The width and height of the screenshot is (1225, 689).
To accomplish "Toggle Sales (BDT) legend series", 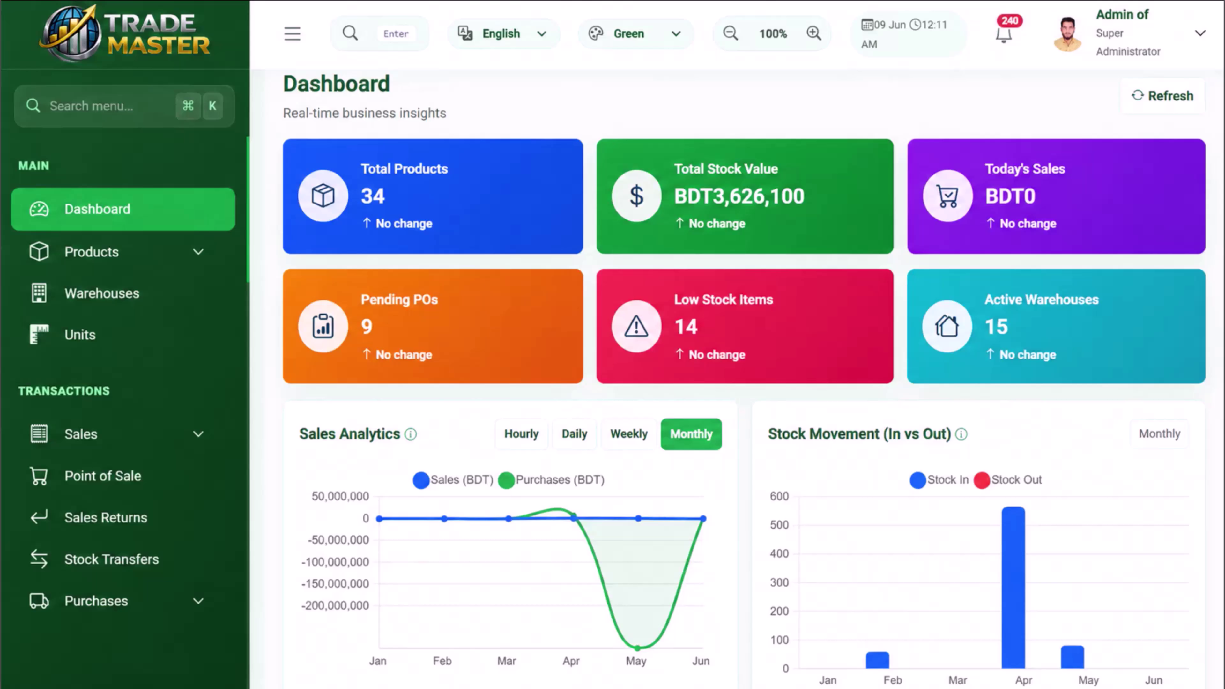I will [x=453, y=480].
